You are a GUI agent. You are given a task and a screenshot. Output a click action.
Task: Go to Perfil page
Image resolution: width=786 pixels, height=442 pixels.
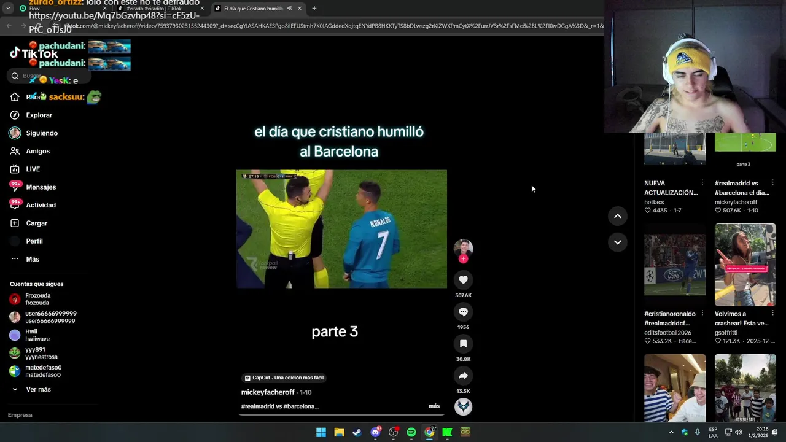pyautogui.click(x=34, y=241)
